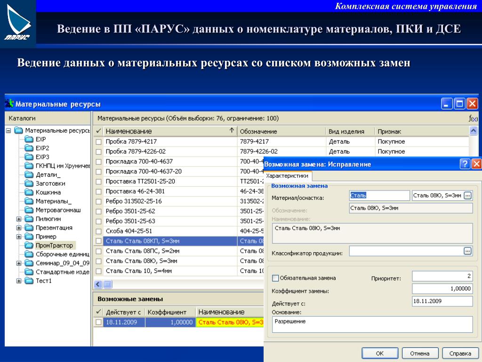Sort by Признак column header

pyautogui.click(x=422, y=131)
